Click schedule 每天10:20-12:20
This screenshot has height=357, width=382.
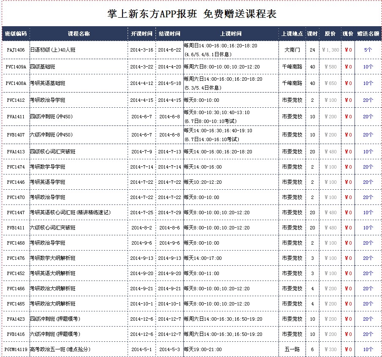pos(203,182)
